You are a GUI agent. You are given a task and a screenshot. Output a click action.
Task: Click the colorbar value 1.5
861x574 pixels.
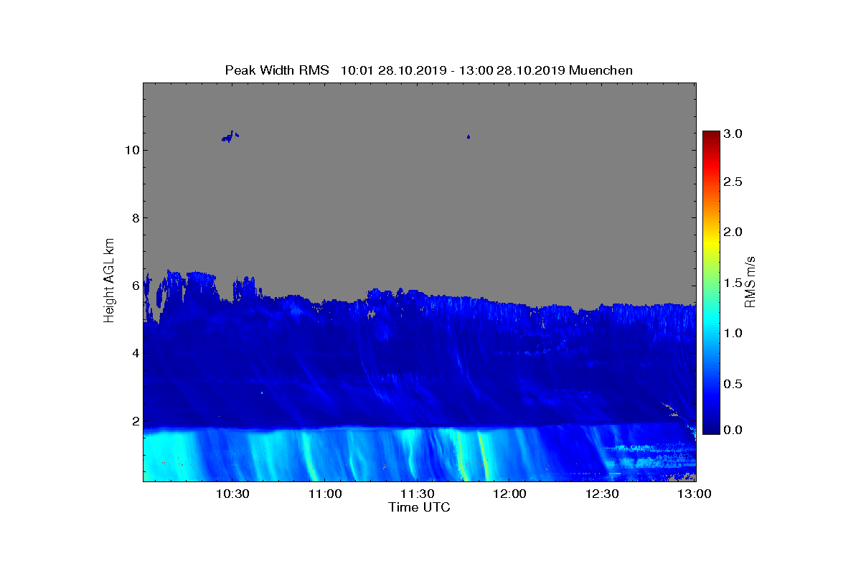click(733, 283)
